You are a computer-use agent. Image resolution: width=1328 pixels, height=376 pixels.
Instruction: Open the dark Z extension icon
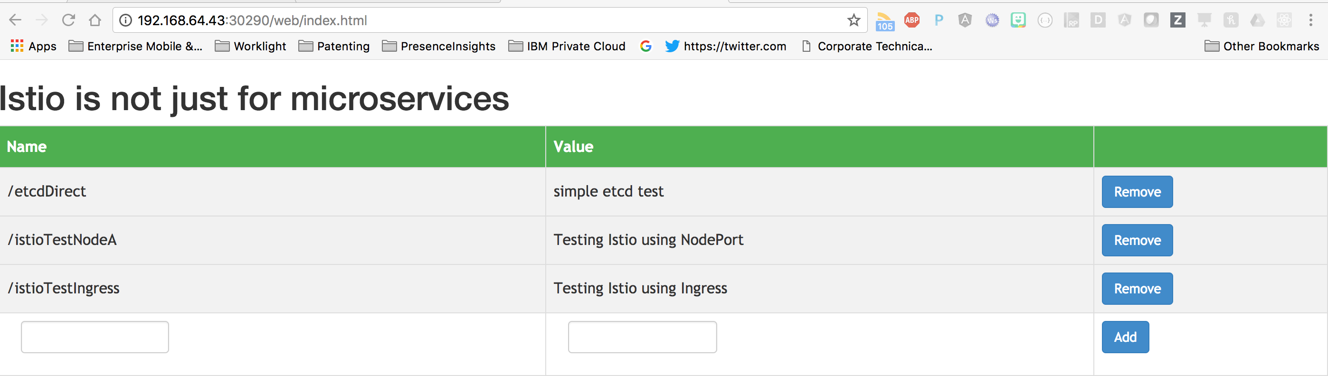(1177, 20)
